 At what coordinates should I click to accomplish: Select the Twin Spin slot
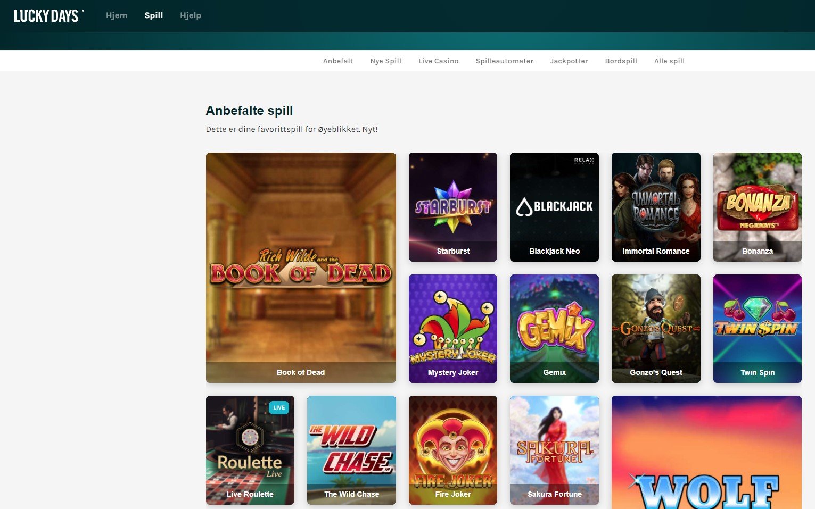click(x=757, y=328)
